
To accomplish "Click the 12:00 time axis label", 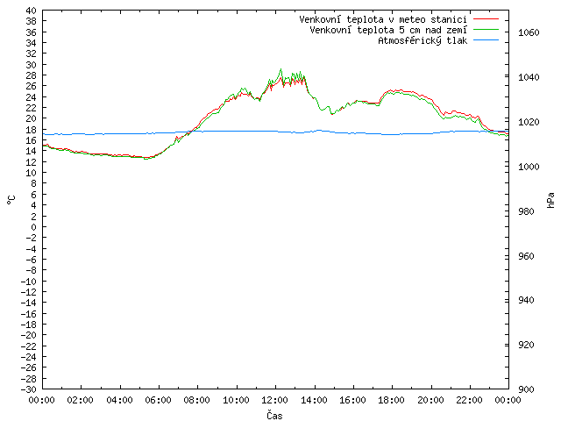I will pos(274,400).
